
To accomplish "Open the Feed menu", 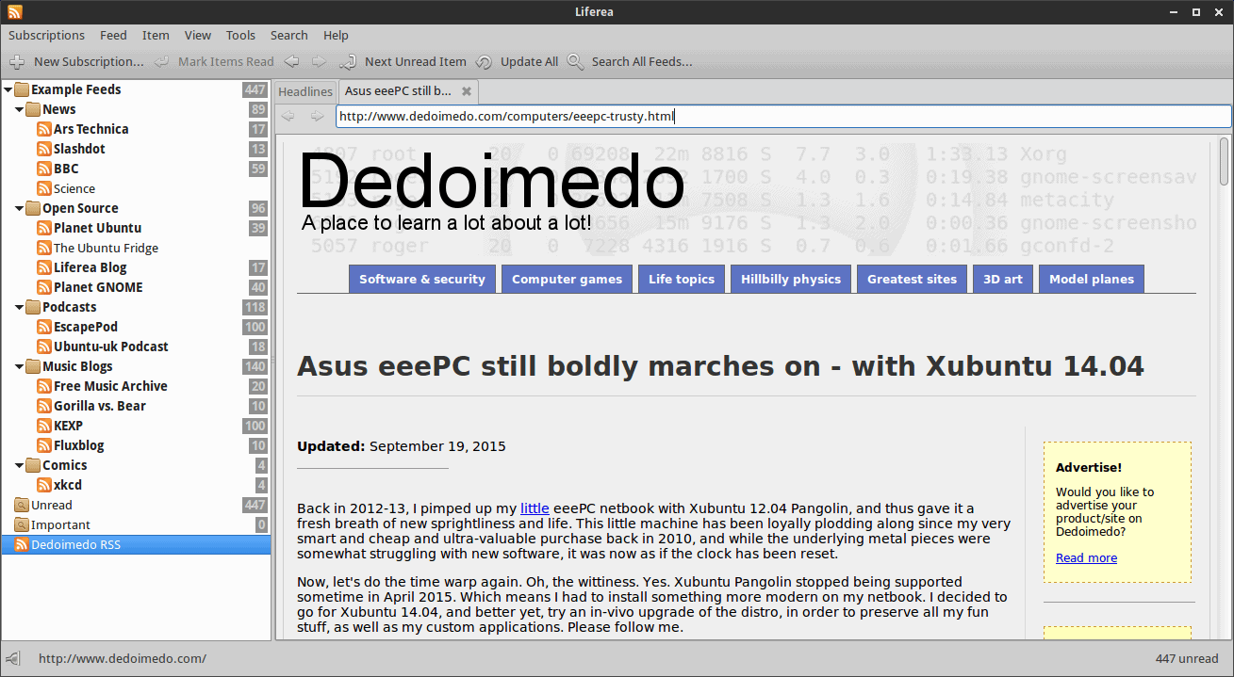I will pos(113,35).
